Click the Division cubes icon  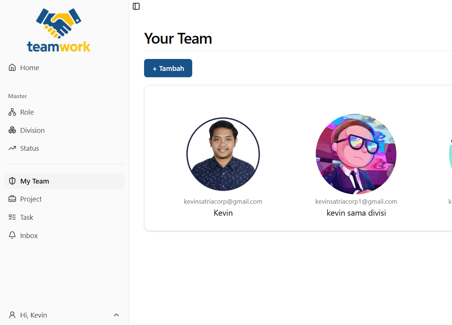tap(12, 130)
